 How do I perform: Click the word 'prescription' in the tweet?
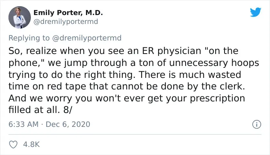tap(218, 98)
